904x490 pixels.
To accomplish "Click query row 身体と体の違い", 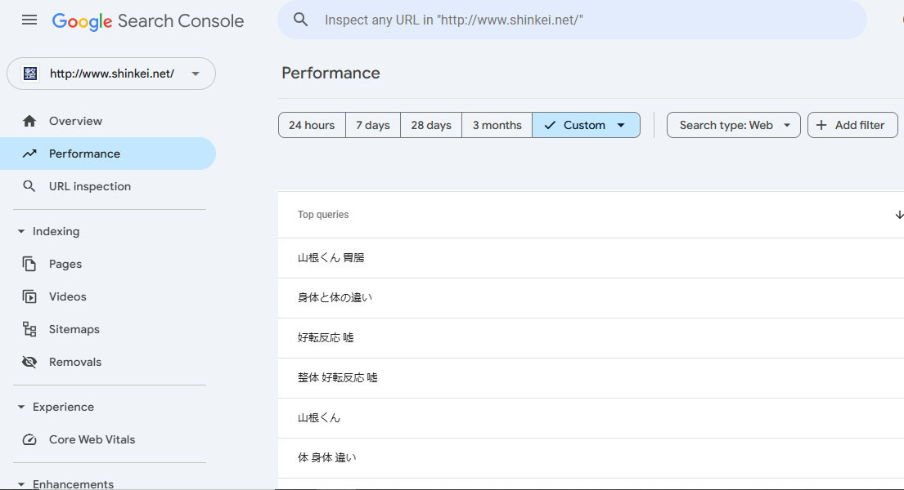I will 591,298.
